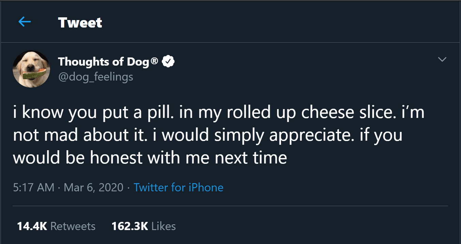Open the Twitter for iPhone source link

coord(179,187)
